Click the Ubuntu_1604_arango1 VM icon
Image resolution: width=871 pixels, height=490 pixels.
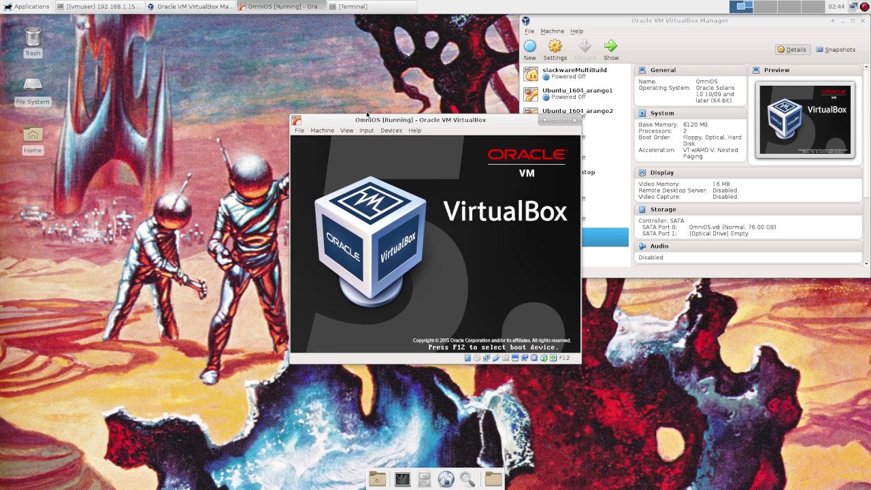(531, 94)
